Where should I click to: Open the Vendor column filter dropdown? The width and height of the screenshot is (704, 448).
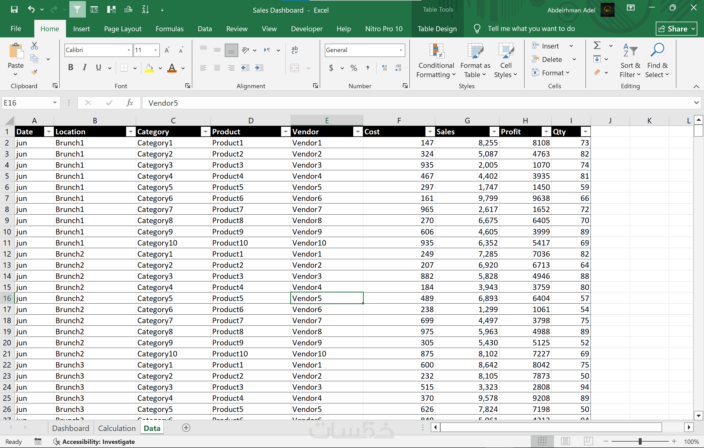(x=358, y=132)
